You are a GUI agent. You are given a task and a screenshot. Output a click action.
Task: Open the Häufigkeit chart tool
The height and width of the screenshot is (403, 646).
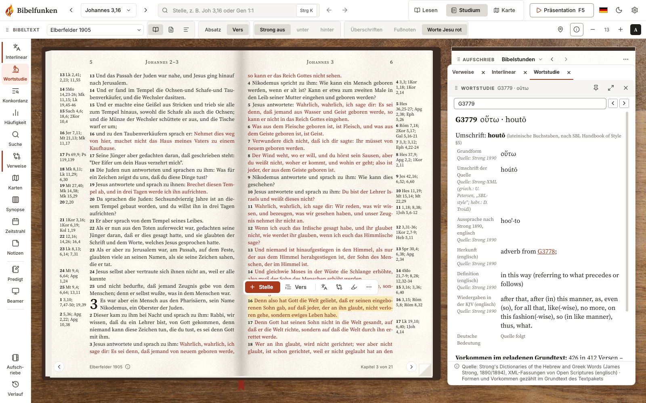pos(15,117)
